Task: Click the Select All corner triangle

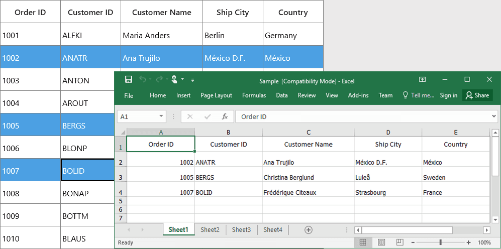Action: (123, 132)
